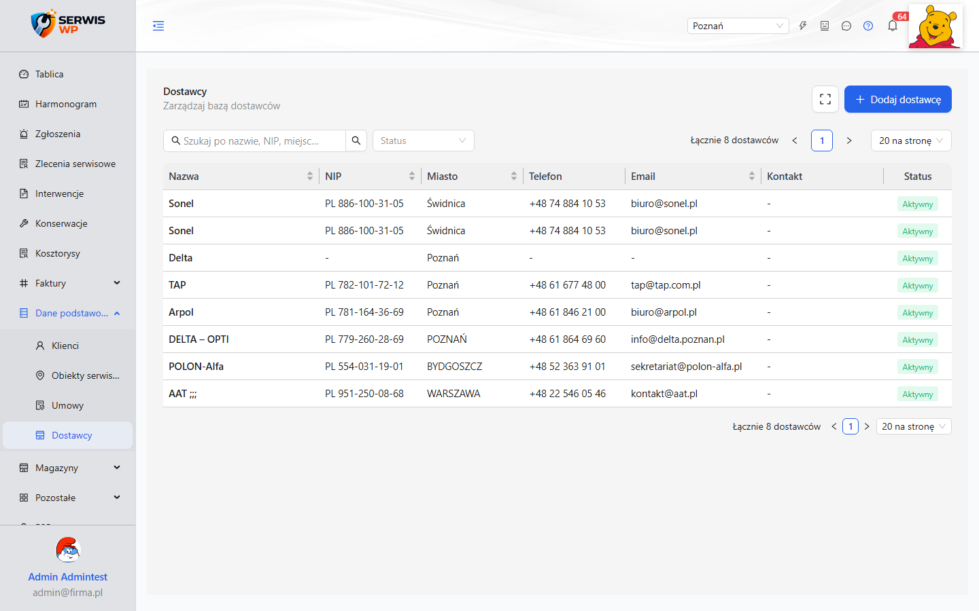Sort table by NIP column
979x611 pixels.
(x=411, y=177)
